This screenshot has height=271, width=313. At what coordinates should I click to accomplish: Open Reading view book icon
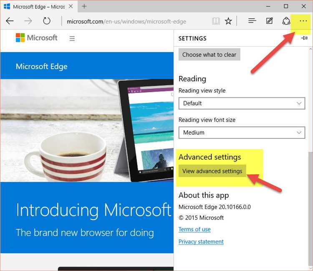[x=215, y=21]
